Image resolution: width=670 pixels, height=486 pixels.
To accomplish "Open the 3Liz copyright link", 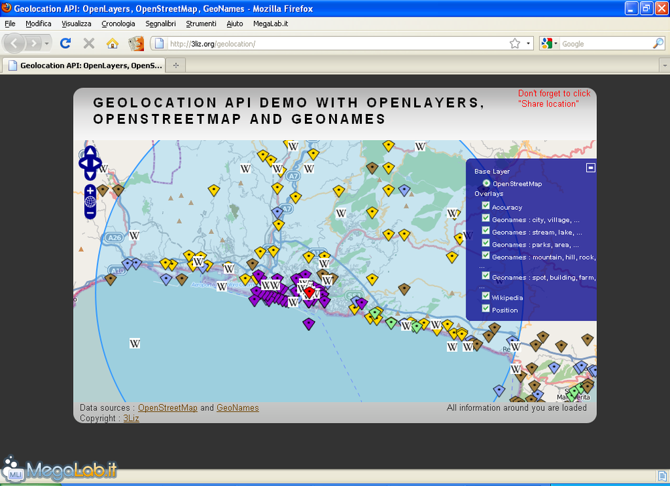I will tap(131, 418).
